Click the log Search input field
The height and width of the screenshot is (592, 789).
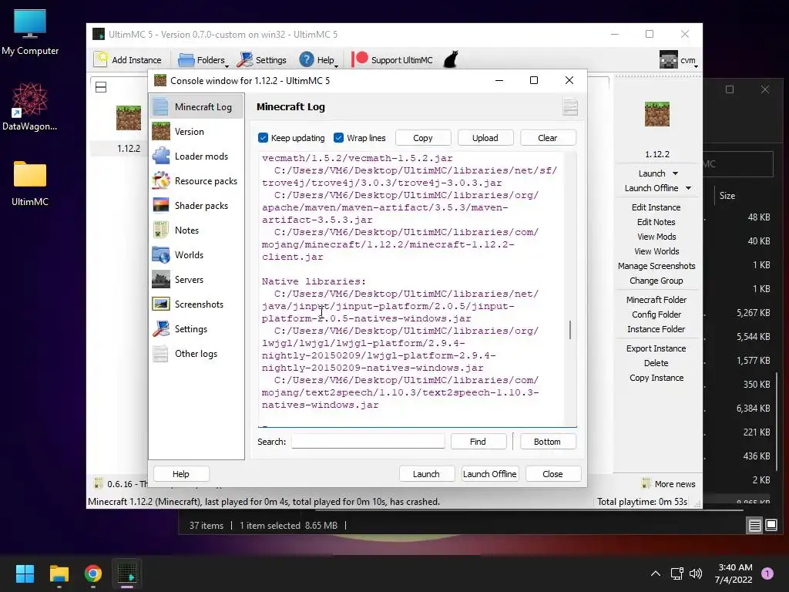click(368, 442)
